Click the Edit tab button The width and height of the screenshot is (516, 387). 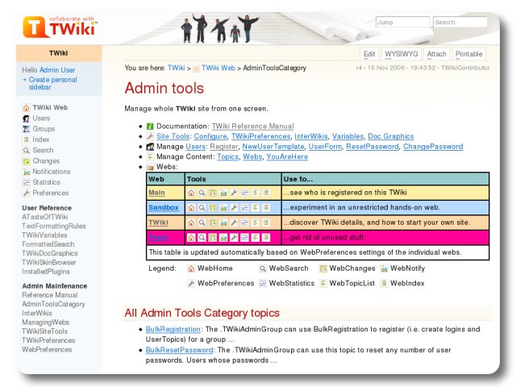click(369, 54)
